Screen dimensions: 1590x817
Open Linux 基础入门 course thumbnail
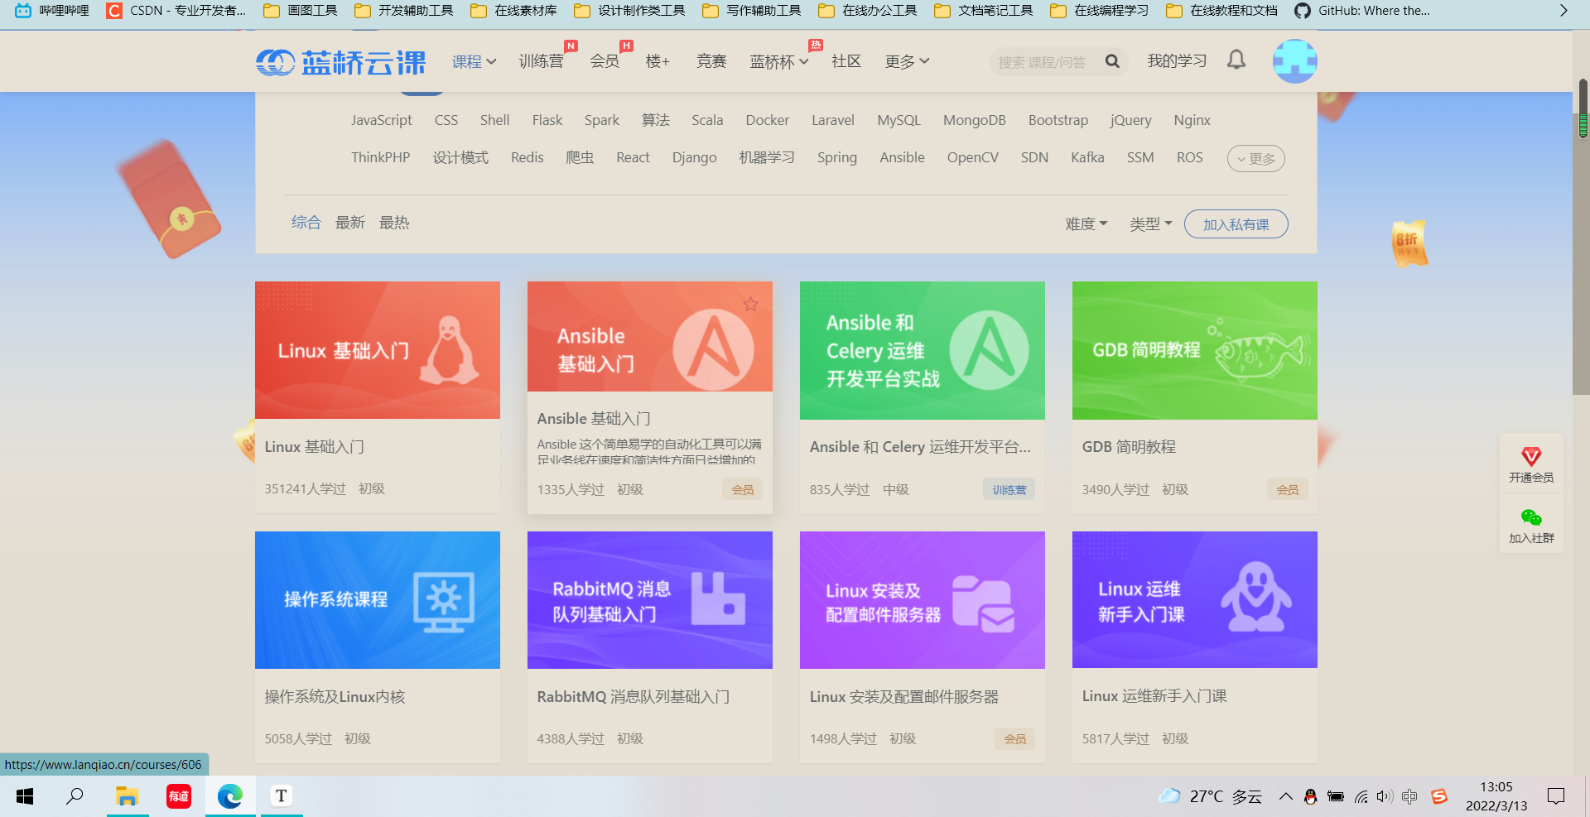(378, 350)
